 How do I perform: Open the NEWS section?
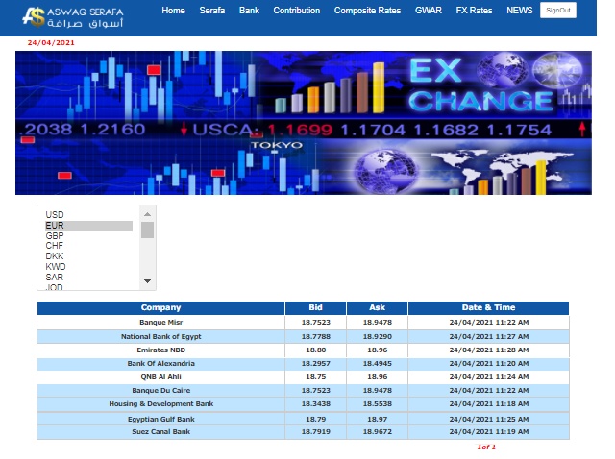pos(519,11)
